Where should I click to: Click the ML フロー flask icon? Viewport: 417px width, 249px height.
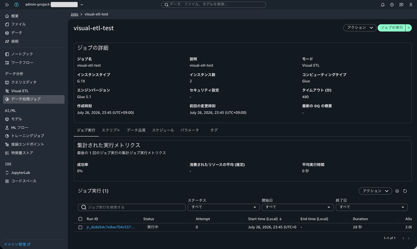[7, 128]
